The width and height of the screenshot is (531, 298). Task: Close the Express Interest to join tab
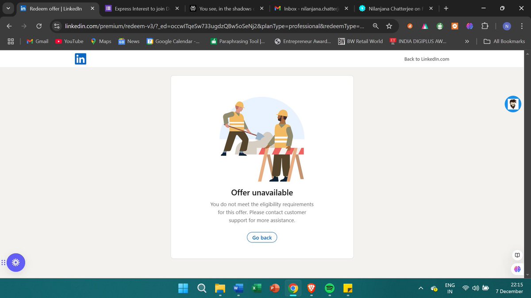point(177,8)
